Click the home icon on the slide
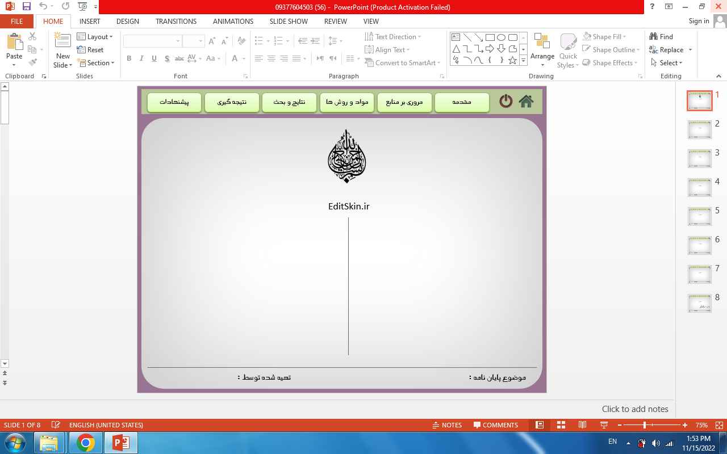Viewport: 727px width, 454px height. (526, 102)
